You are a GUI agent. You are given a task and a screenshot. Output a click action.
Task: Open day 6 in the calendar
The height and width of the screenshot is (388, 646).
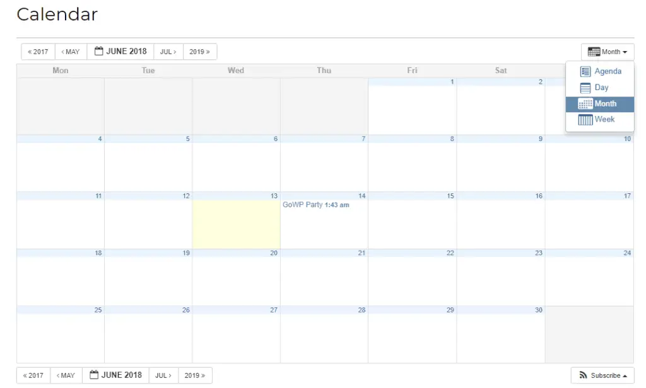pyautogui.click(x=276, y=139)
